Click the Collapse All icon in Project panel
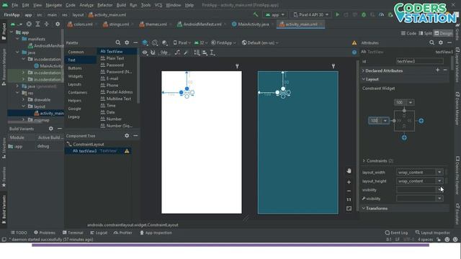 (46, 24)
